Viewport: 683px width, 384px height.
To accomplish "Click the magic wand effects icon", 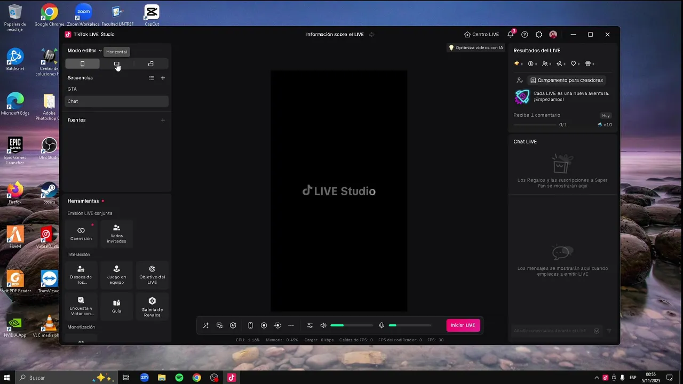I will coord(206,325).
